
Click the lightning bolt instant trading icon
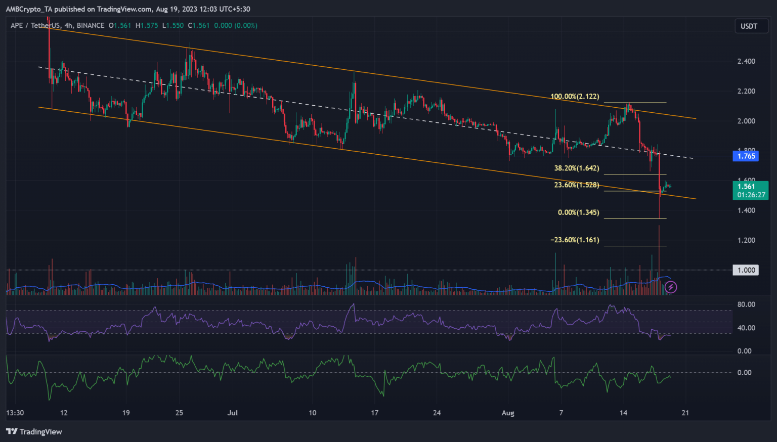tap(671, 287)
